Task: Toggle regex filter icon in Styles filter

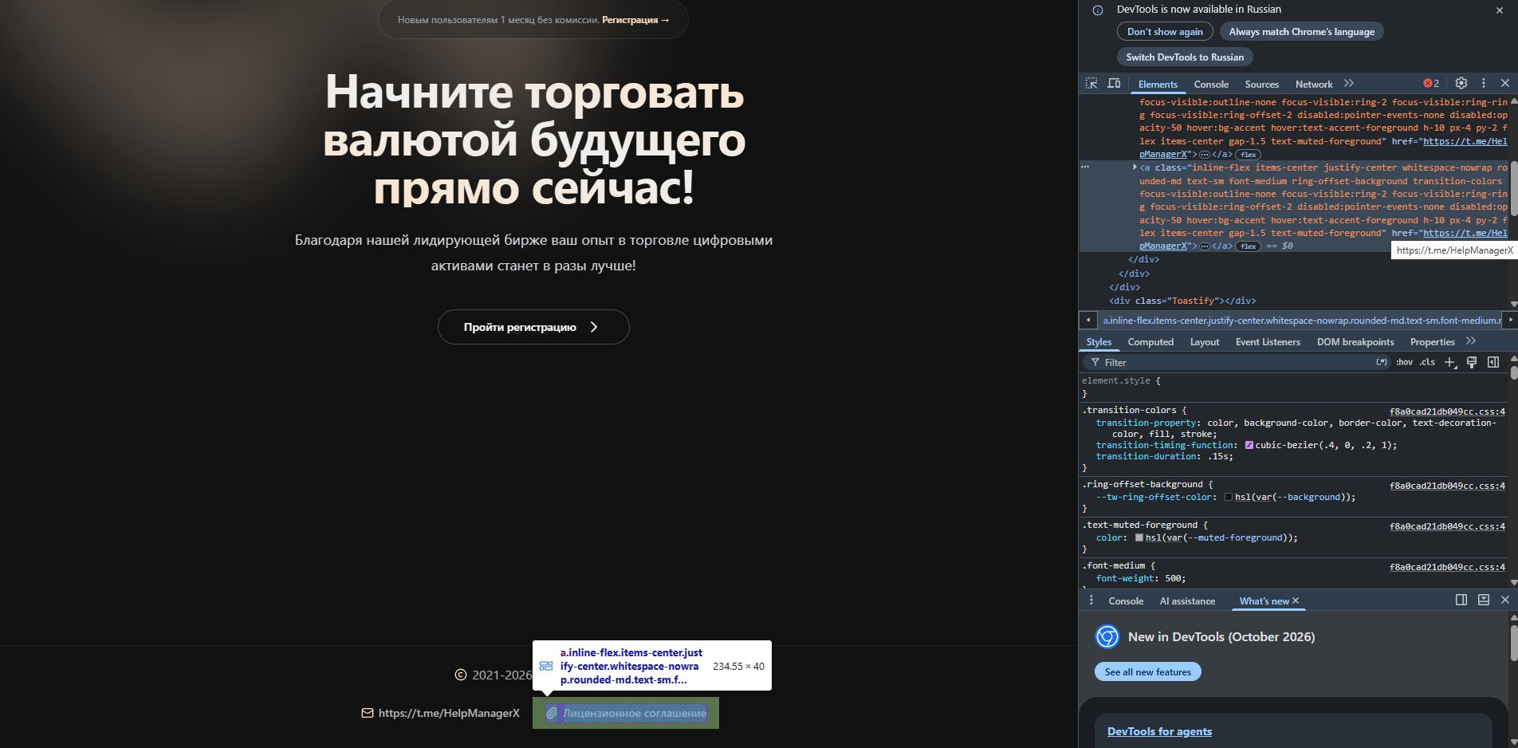Action: point(1382,362)
